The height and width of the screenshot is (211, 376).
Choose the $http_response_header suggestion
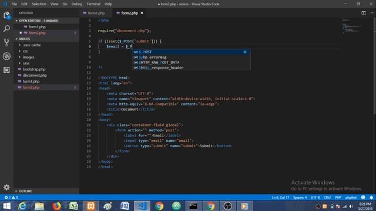tap(192, 68)
